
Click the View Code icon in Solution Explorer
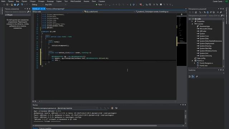(218, 13)
